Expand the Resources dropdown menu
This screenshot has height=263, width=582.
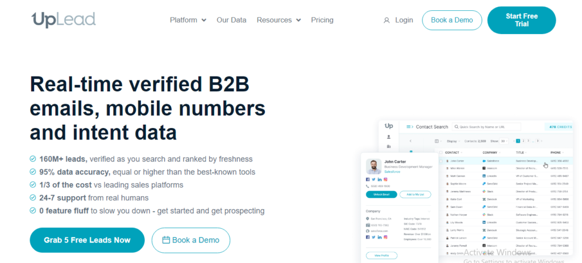click(278, 20)
